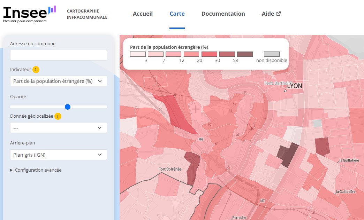
Task: Switch to the Accueil tab
Action: click(x=143, y=14)
